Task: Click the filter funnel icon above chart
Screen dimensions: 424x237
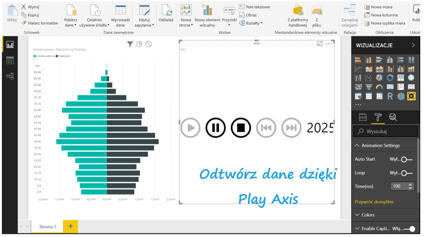Action: coord(130,44)
